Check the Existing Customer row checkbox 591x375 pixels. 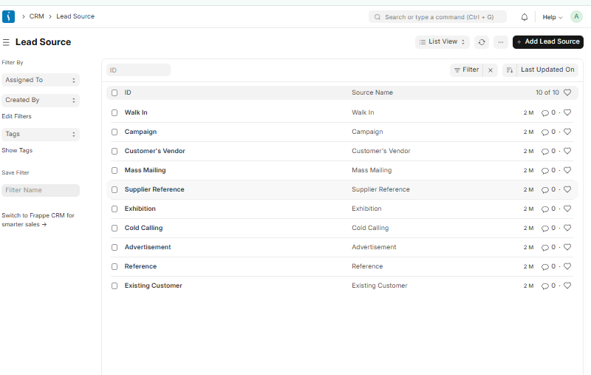click(x=115, y=286)
